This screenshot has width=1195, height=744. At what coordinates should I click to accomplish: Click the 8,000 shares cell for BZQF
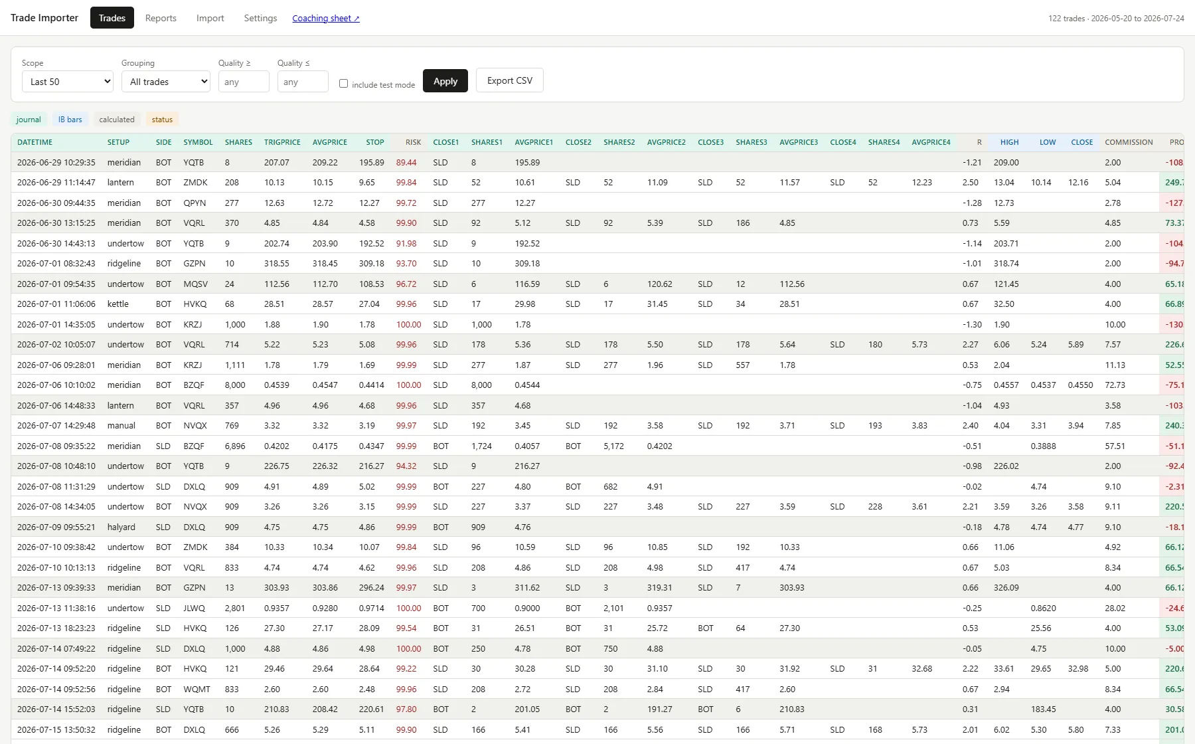click(235, 385)
